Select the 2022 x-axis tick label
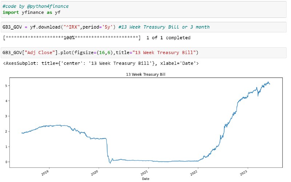The image size is (291, 182). 194,173
